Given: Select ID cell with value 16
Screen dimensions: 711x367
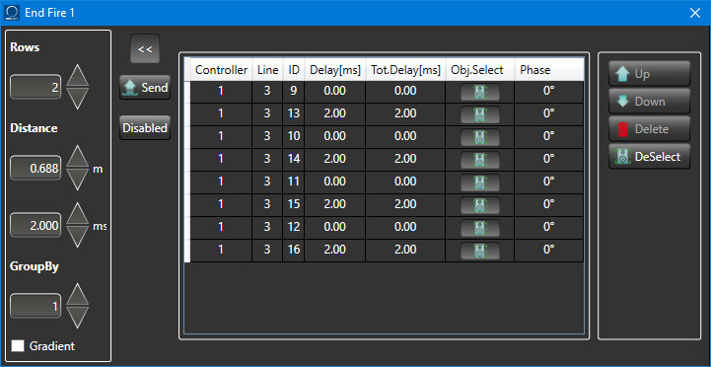Looking at the screenshot, I should [x=294, y=250].
